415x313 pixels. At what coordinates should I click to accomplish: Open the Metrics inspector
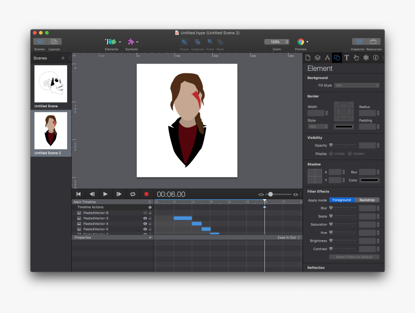(x=327, y=57)
